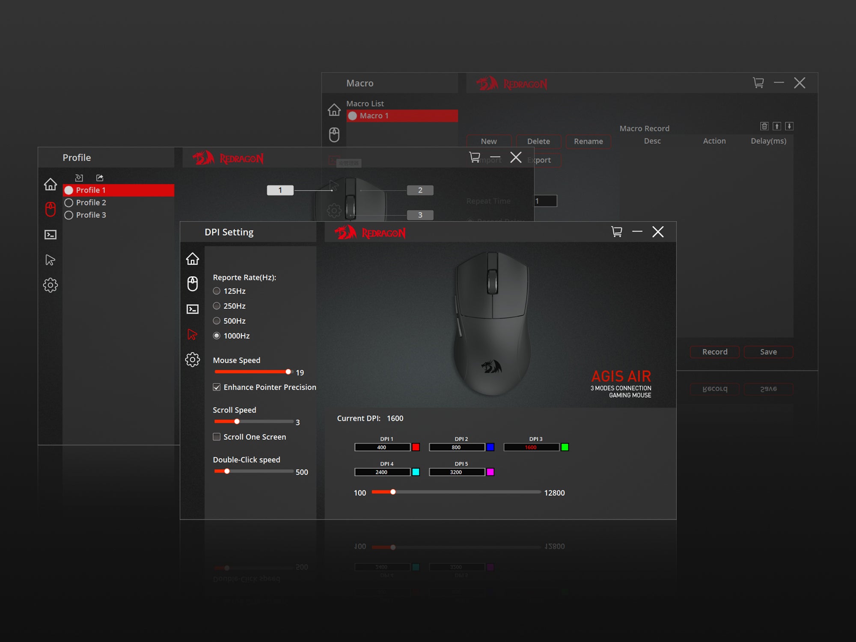Screen dimensions: 856x642
Task: Open gear settings icon in DPI Setting sidebar
Action: tap(193, 360)
